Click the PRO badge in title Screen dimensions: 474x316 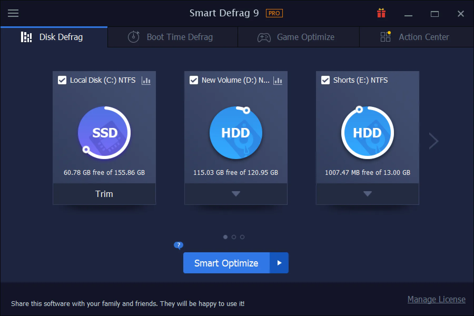(x=274, y=13)
